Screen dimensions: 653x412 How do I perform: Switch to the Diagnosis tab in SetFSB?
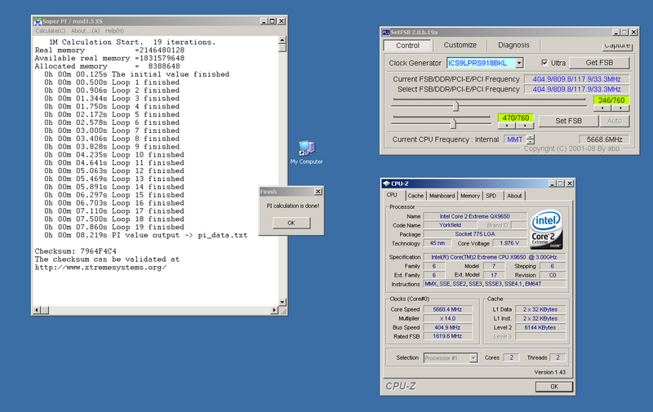click(x=513, y=46)
